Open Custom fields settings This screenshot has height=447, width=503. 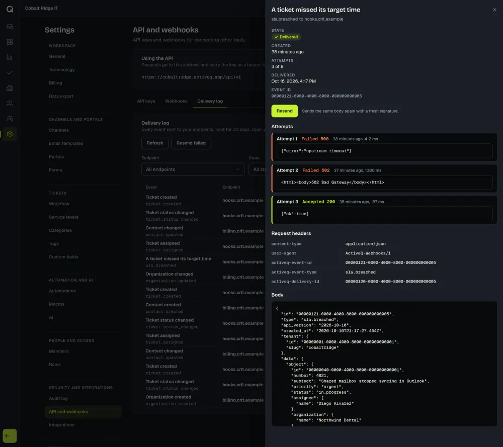coord(63,257)
